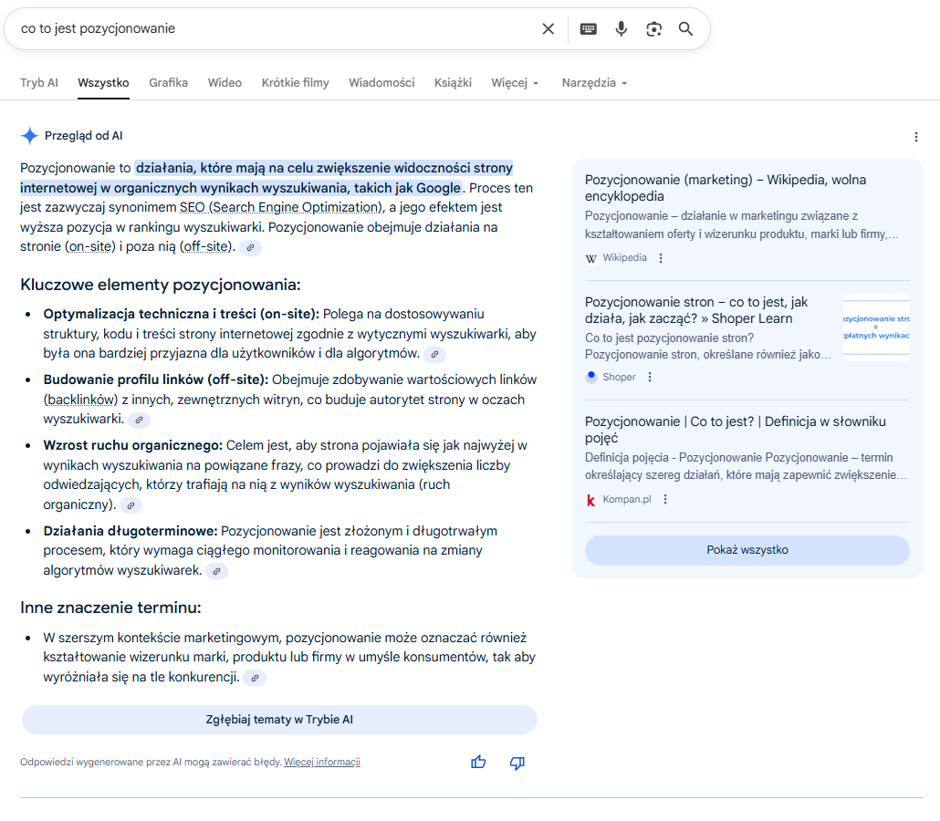
Task: Expand the Więcej dropdown
Action: pos(515,83)
